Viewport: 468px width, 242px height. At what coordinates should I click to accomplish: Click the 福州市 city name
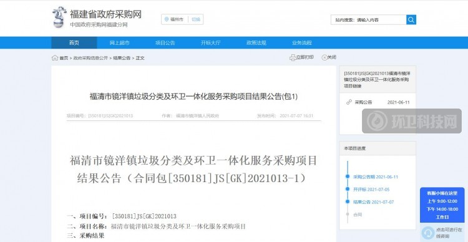point(177,19)
